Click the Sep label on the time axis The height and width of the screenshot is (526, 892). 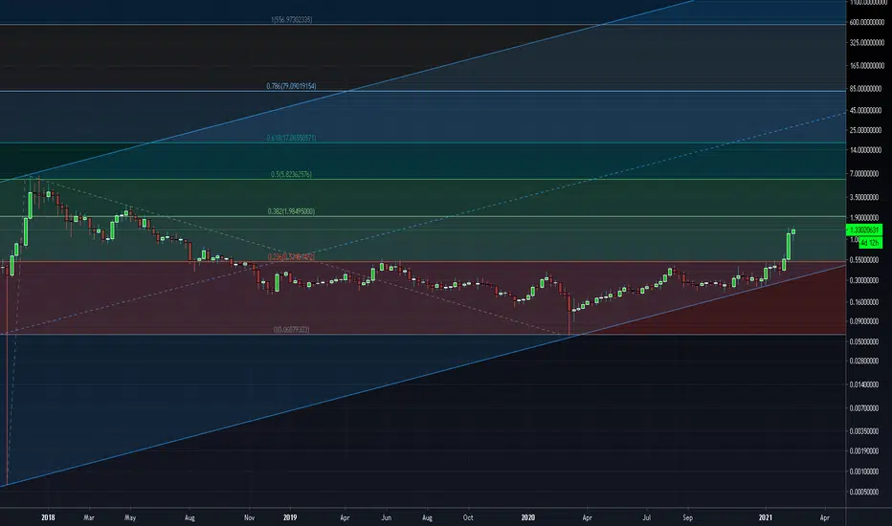pos(688,517)
